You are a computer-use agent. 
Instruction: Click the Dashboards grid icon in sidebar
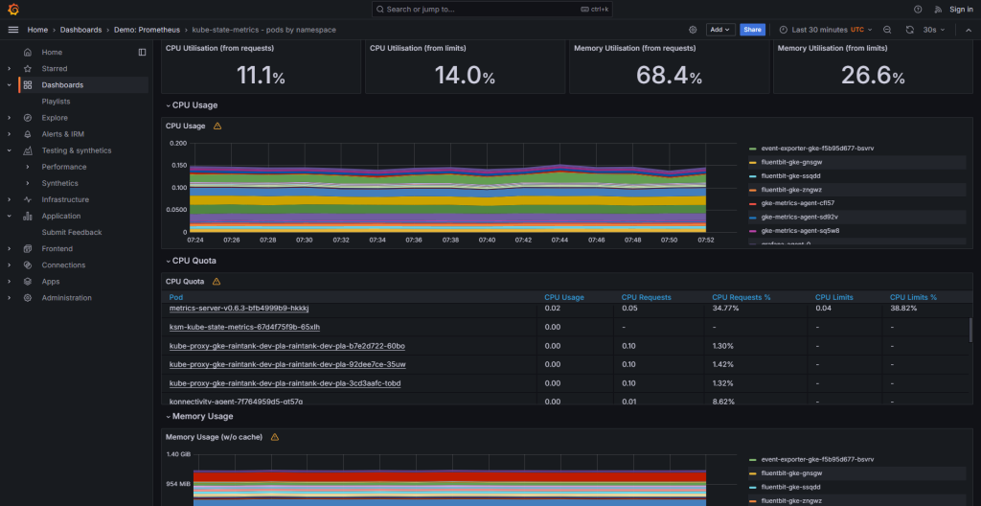[28, 84]
